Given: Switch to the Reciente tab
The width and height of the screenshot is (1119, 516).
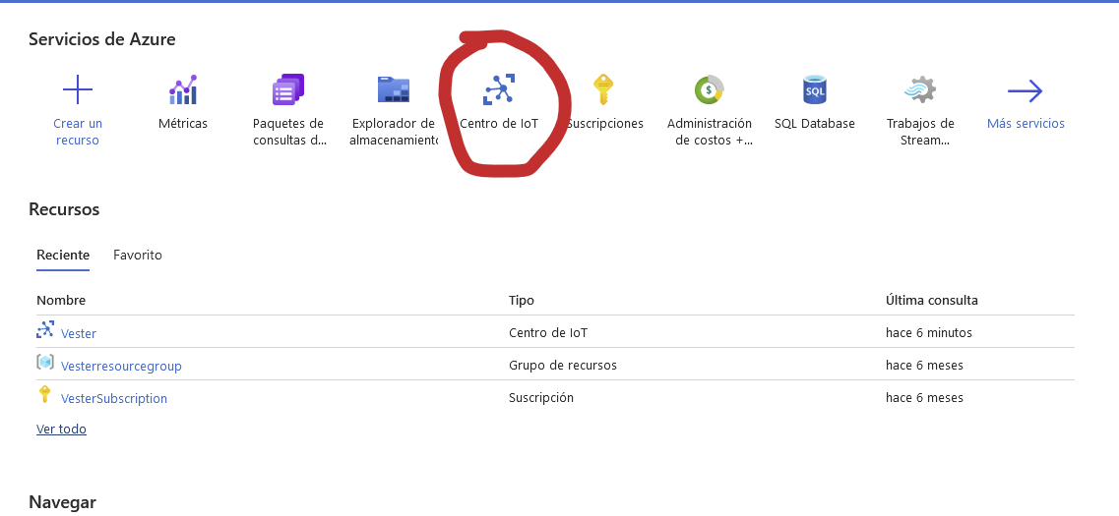Looking at the screenshot, I should click(63, 256).
